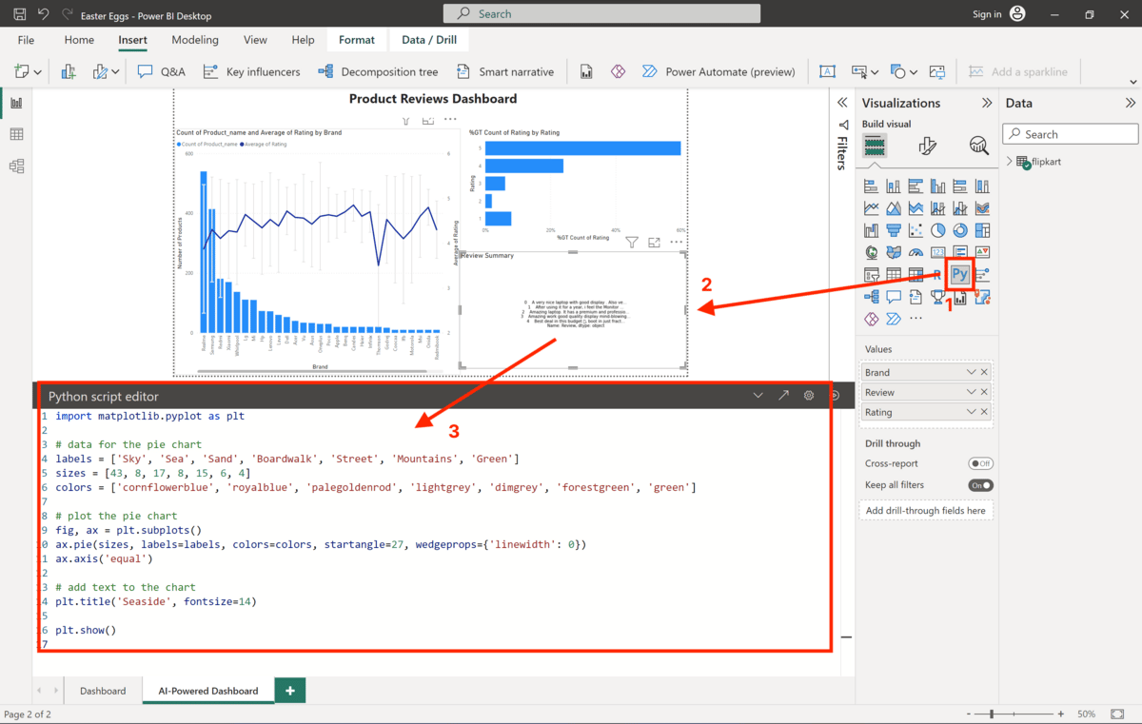Select the gauge visual icon
This screenshot has height=724, width=1142.
tap(916, 252)
